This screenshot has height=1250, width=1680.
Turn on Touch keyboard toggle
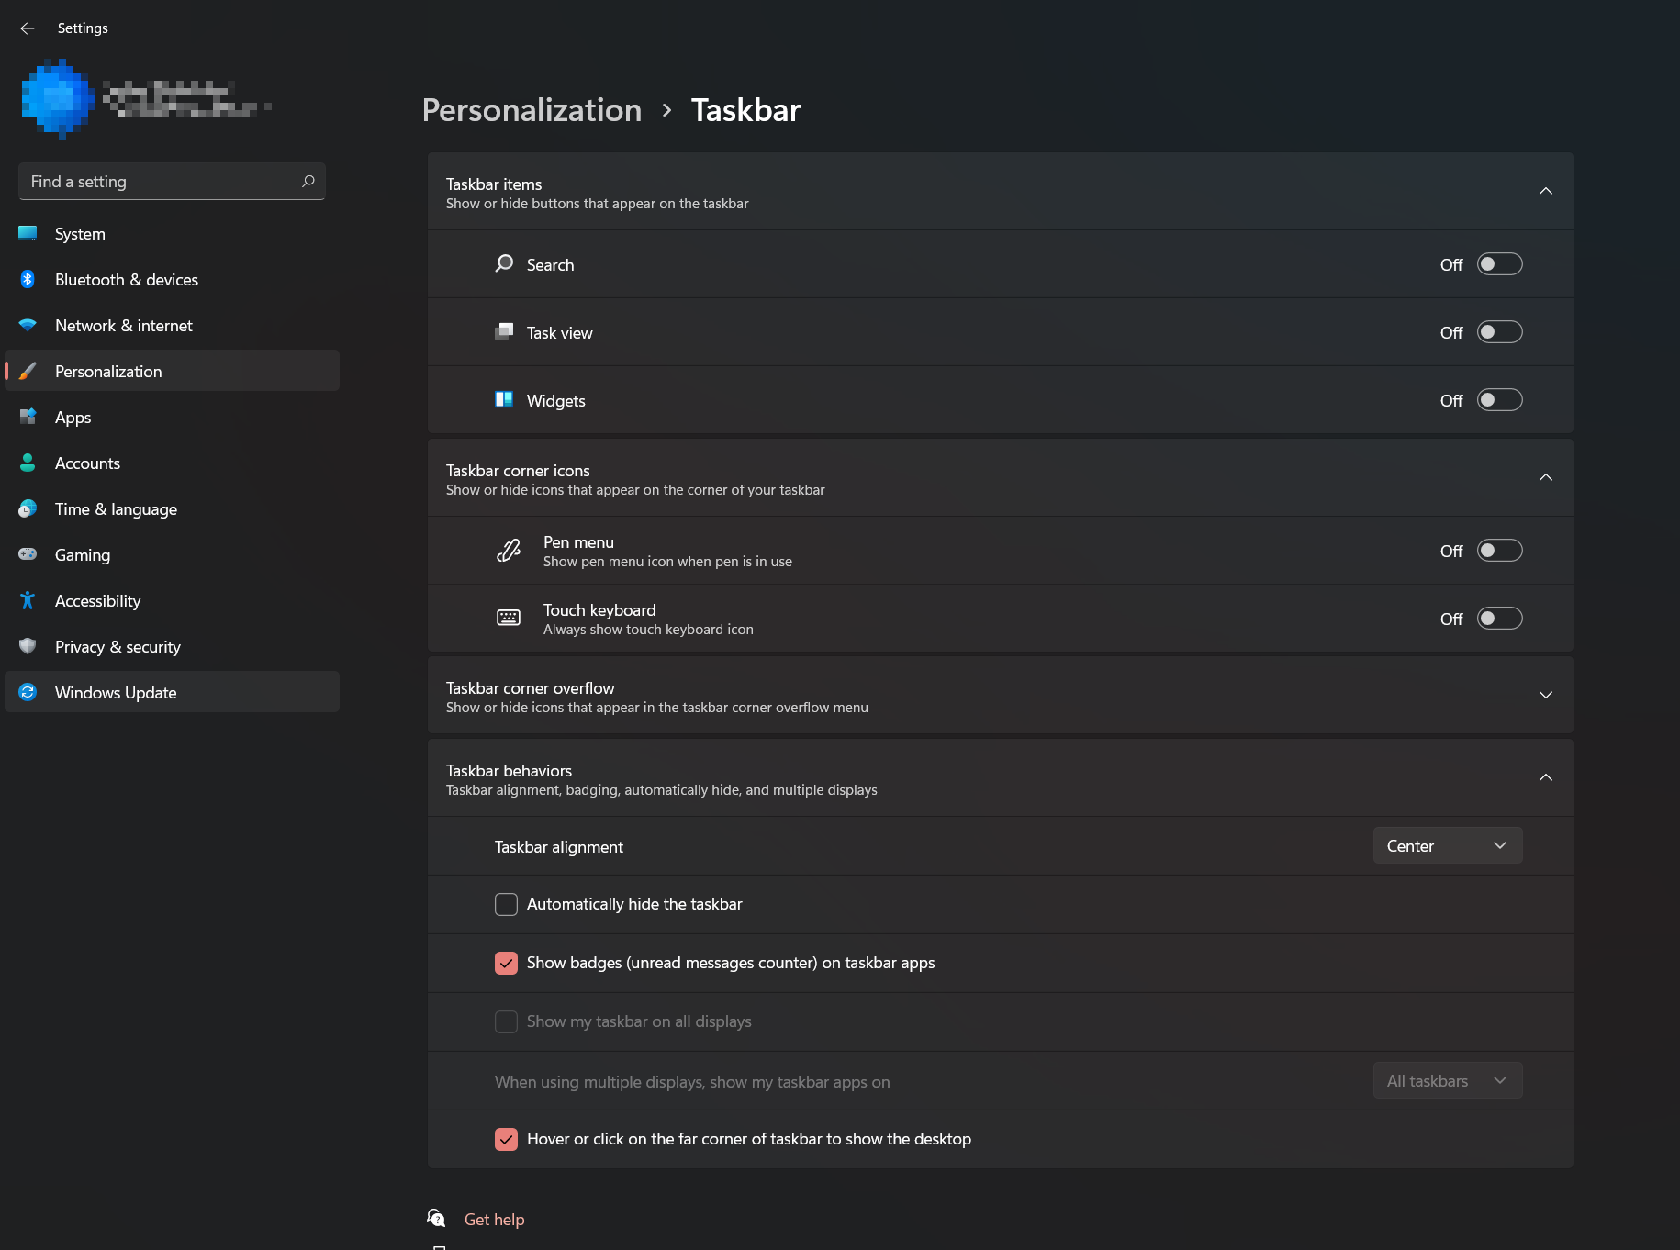pos(1499,619)
